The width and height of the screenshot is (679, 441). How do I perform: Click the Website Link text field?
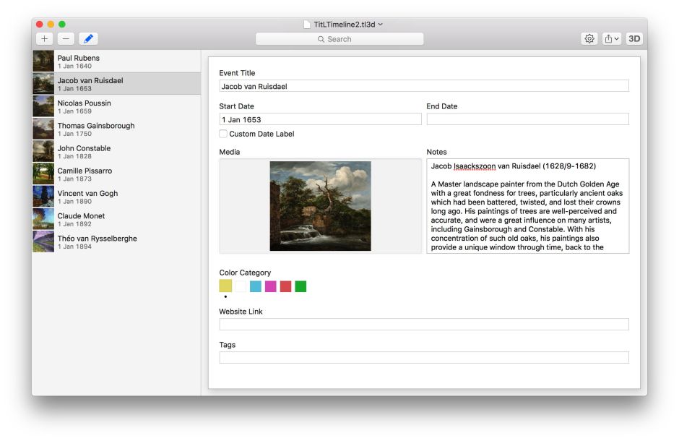pyautogui.click(x=423, y=325)
